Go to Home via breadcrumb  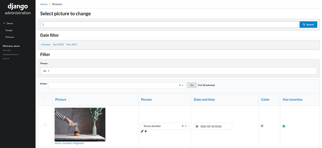click(x=44, y=4)
